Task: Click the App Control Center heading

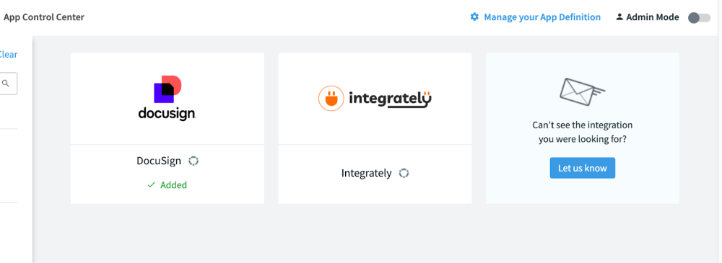Action: (x=44, y=17)
